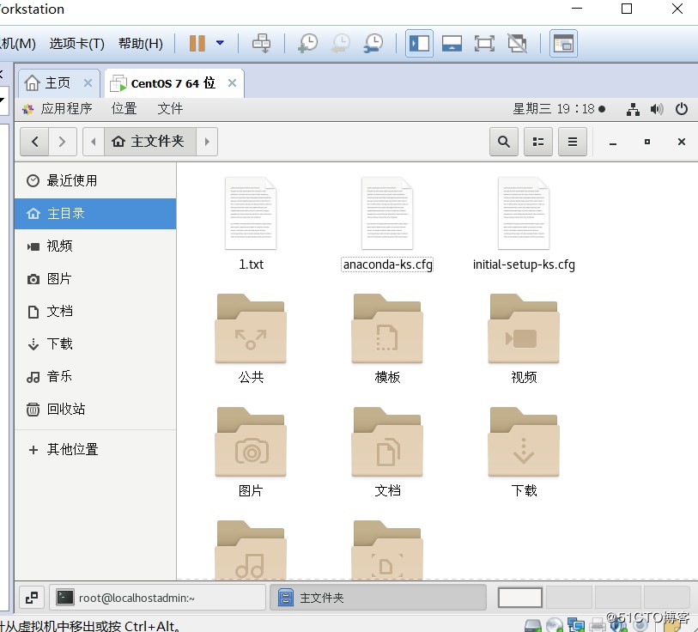Close the 主页 tab
This screenshot has width=698, height=632.
88,82
